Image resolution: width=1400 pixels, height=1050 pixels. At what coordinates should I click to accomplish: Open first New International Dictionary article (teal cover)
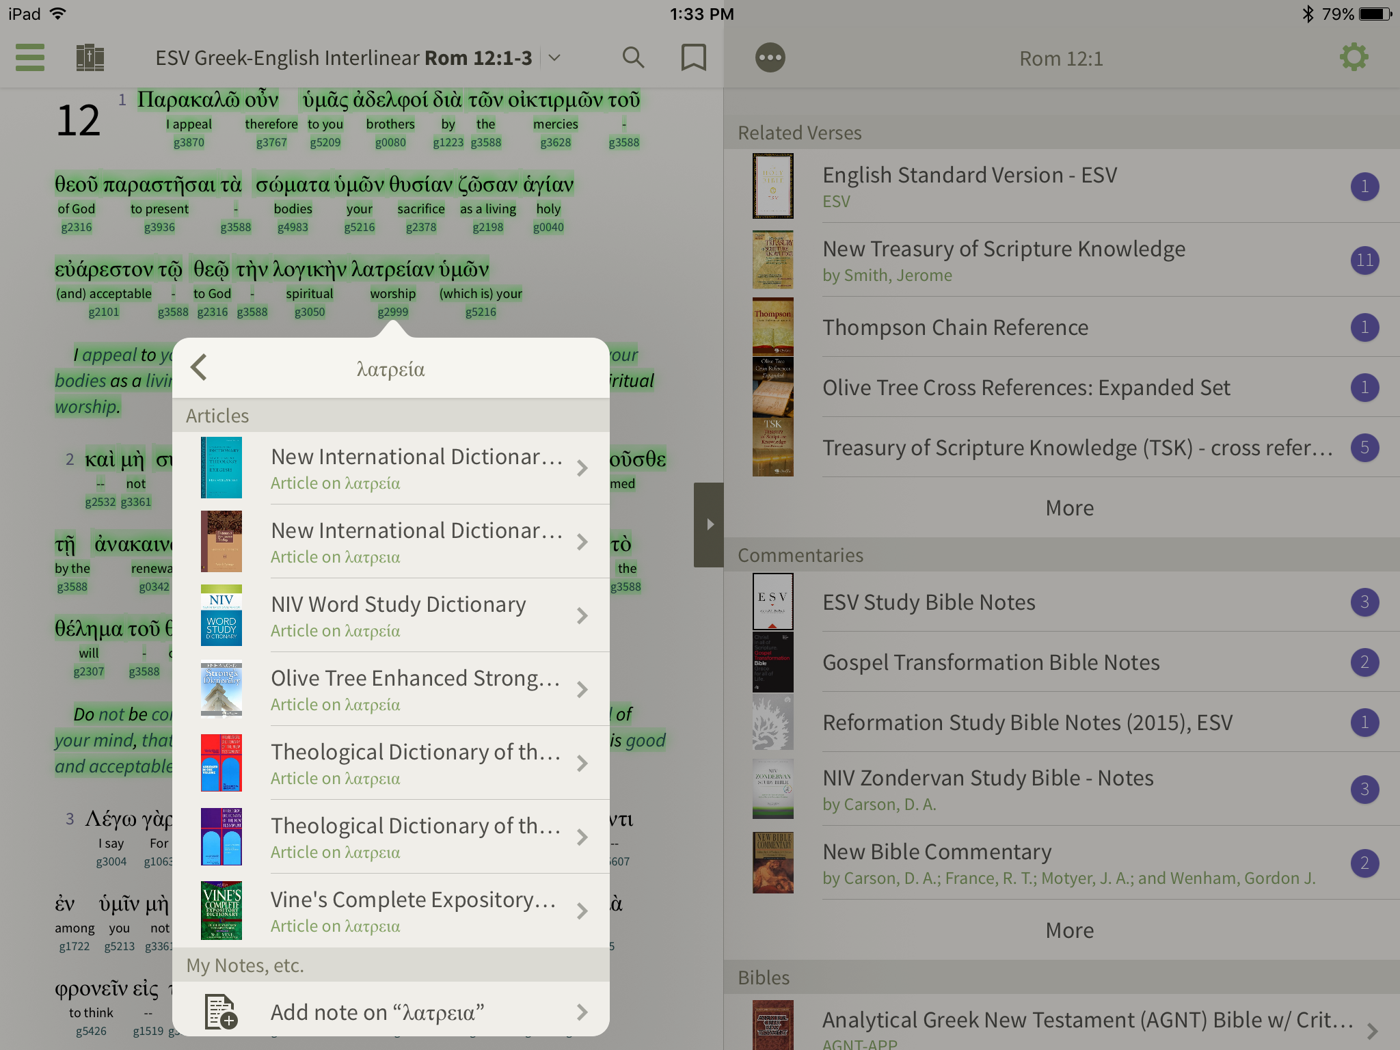[x=391, y=468]
